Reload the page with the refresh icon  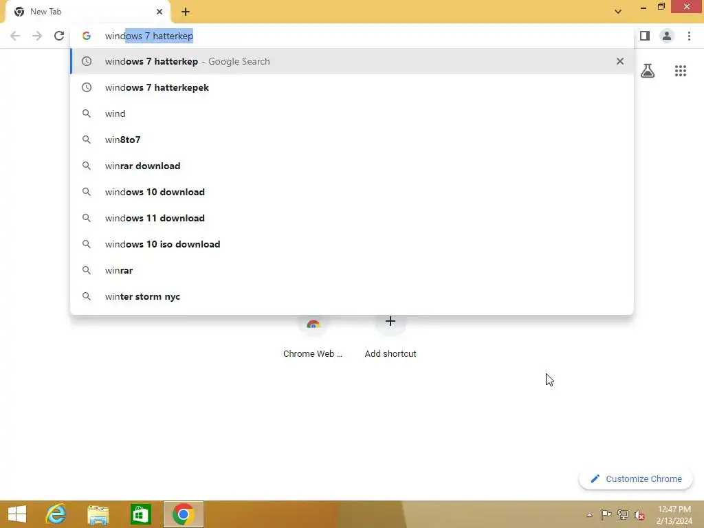pos(59,36)
